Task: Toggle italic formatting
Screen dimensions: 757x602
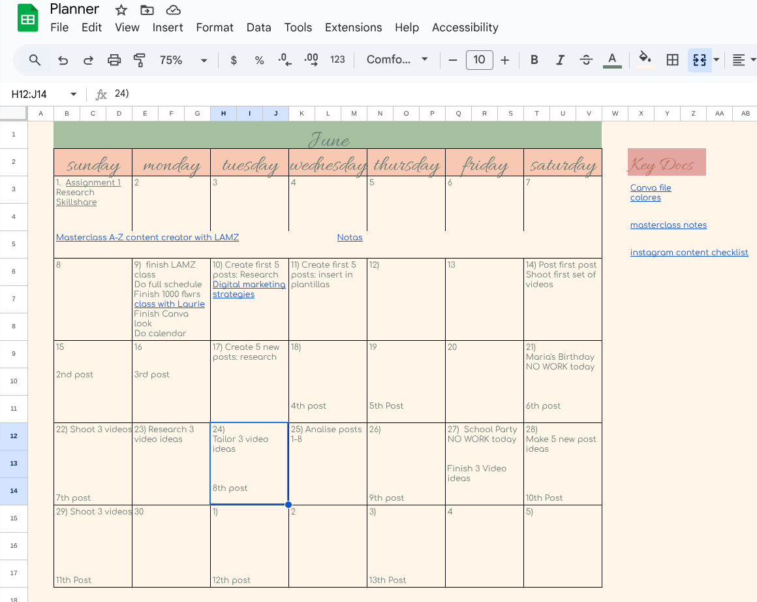Action: (560, 60)
